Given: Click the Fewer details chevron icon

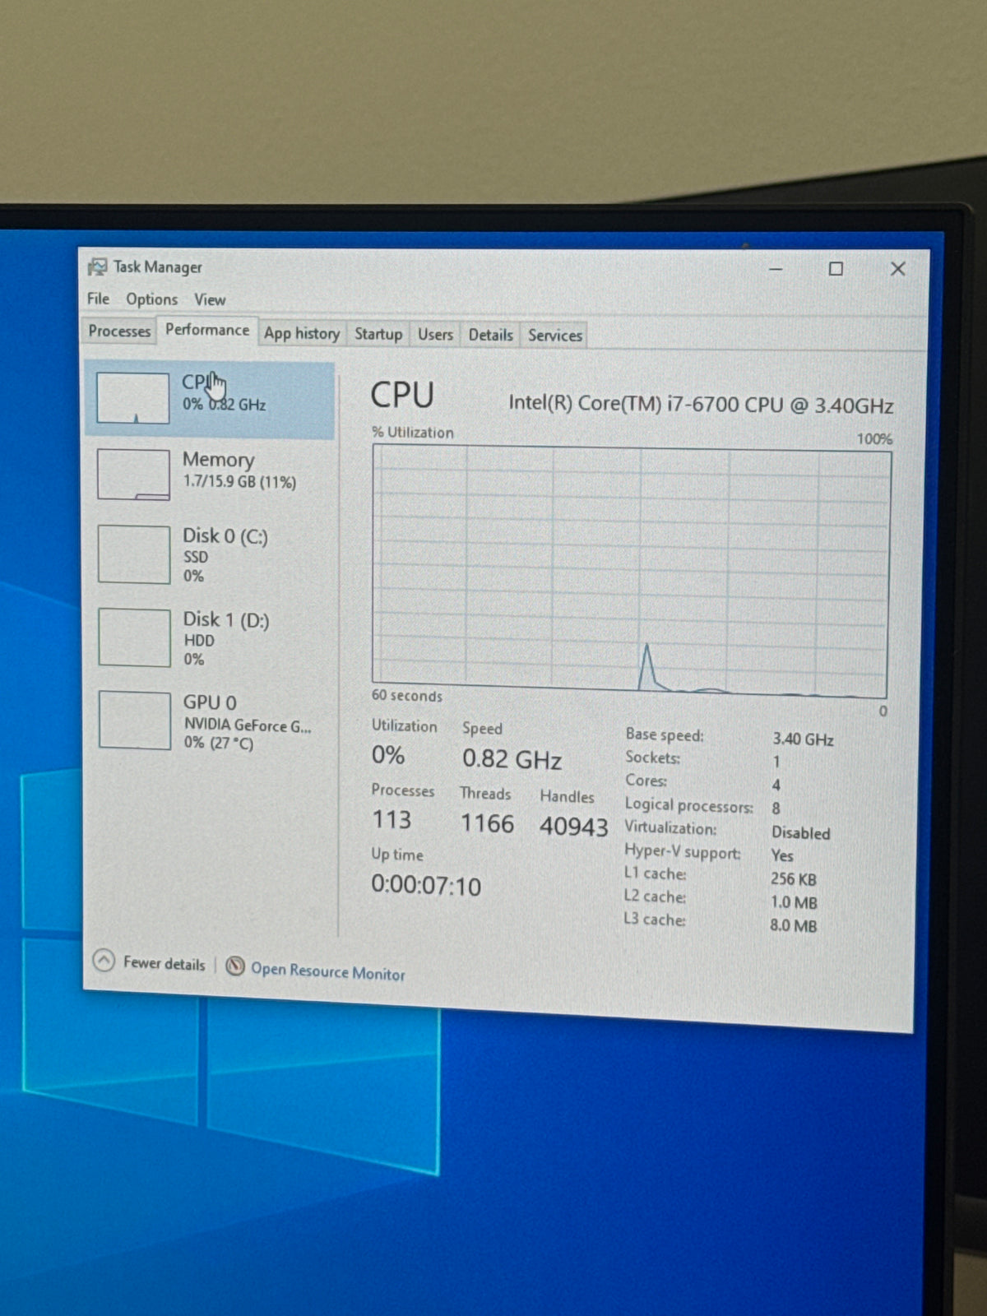Looking at the screenshot, I should [x=104, y=960].
